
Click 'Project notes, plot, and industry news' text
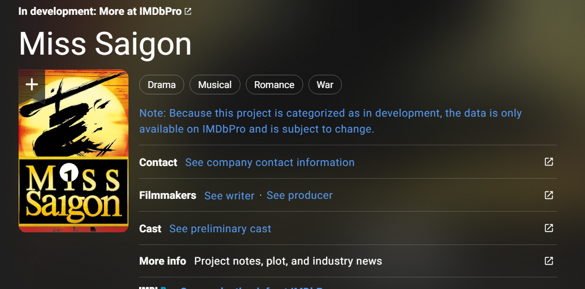[288, 261]
